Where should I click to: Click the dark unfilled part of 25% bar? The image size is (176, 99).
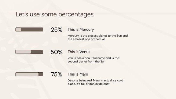pos(32,29)
